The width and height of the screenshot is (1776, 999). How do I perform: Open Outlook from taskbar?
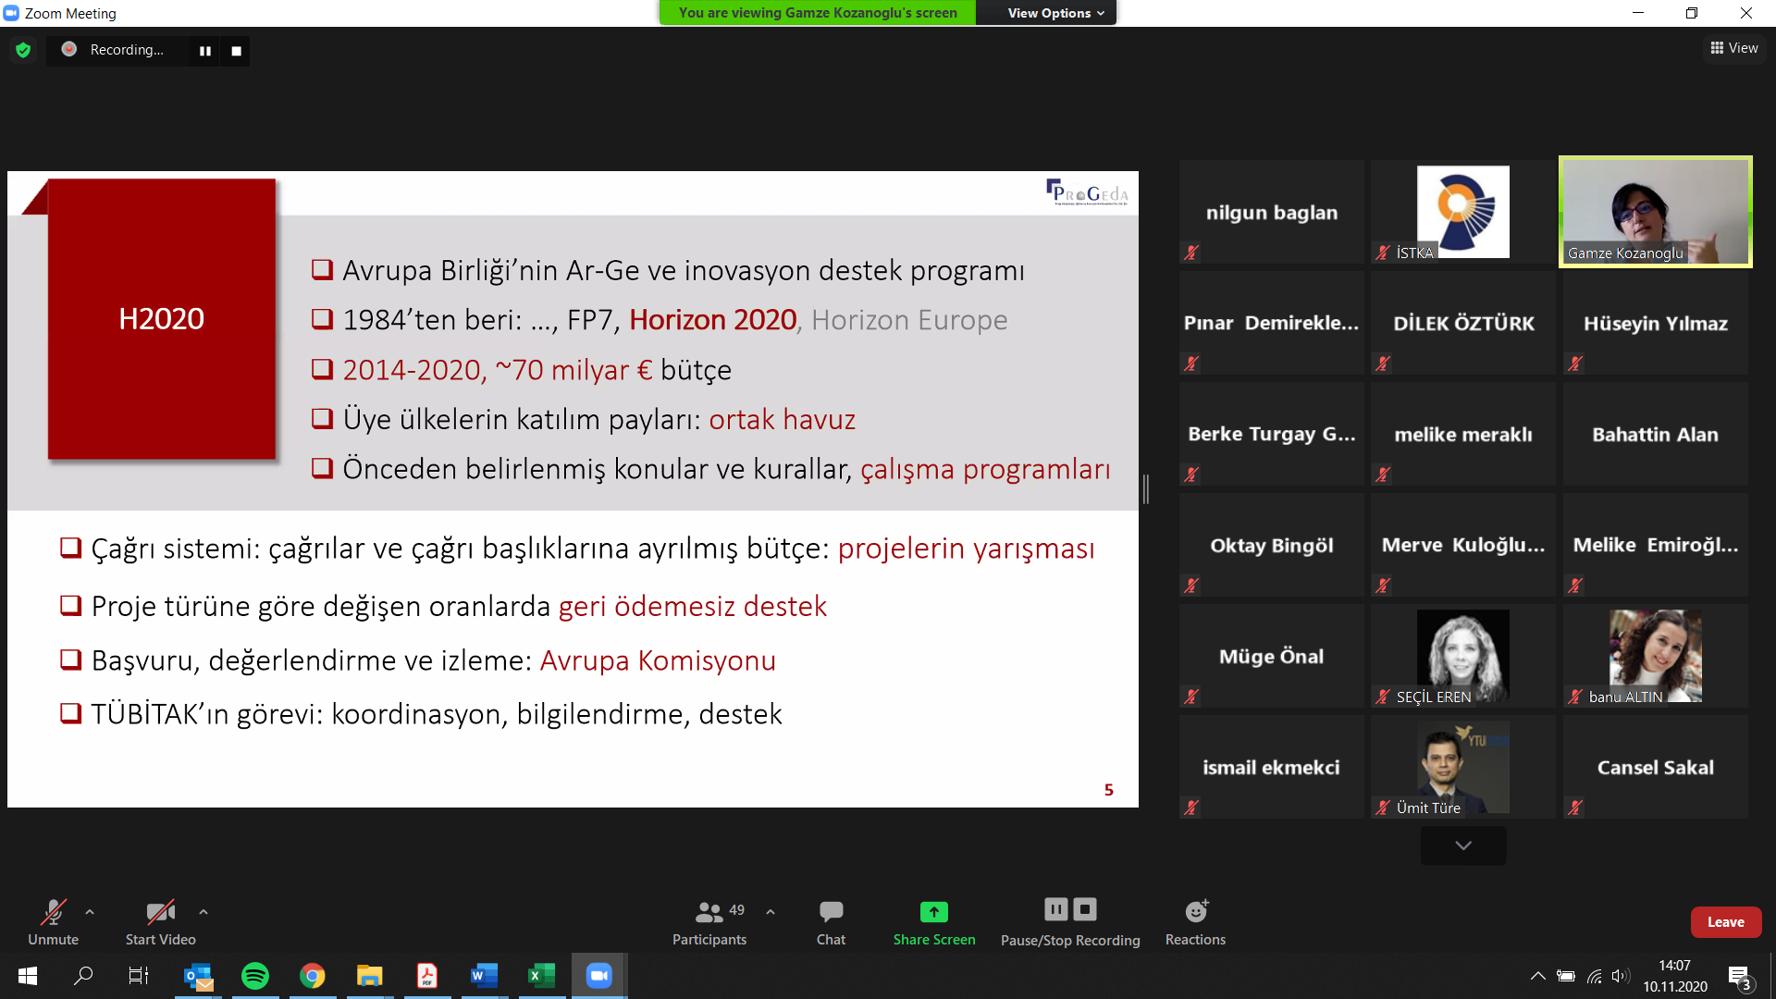pyautogui.click(x=198, y=976)
